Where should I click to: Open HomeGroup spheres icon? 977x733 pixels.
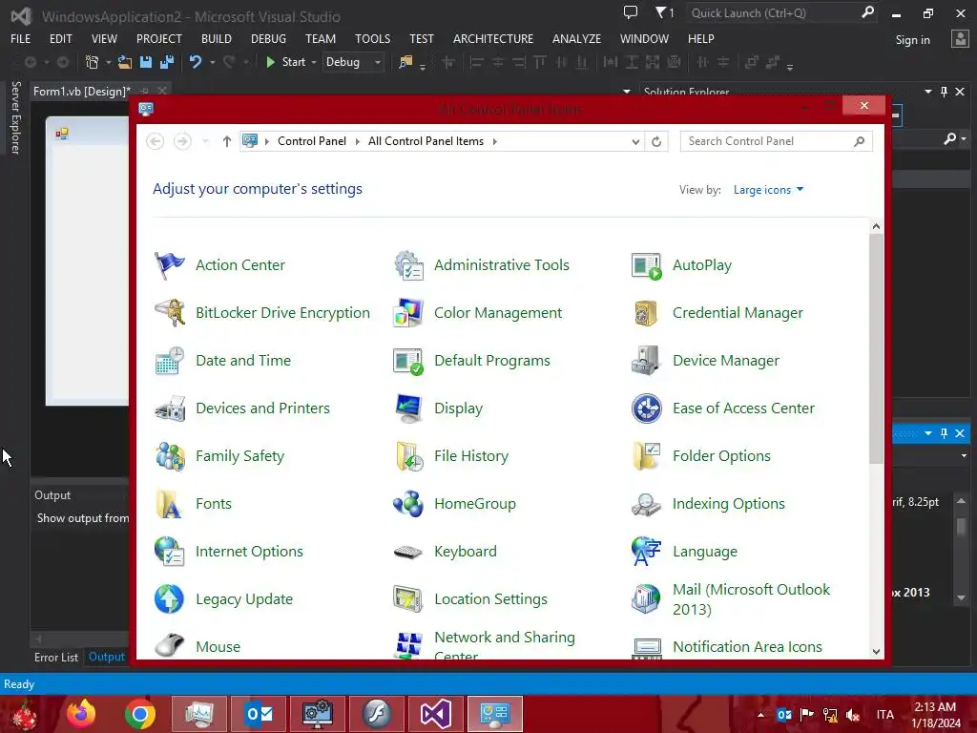coord(408,504)
